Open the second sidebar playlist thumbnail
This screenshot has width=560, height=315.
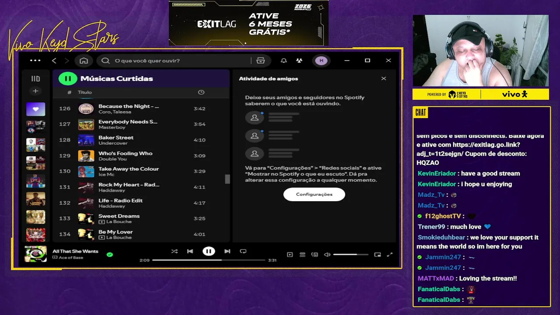pos(35,127)
